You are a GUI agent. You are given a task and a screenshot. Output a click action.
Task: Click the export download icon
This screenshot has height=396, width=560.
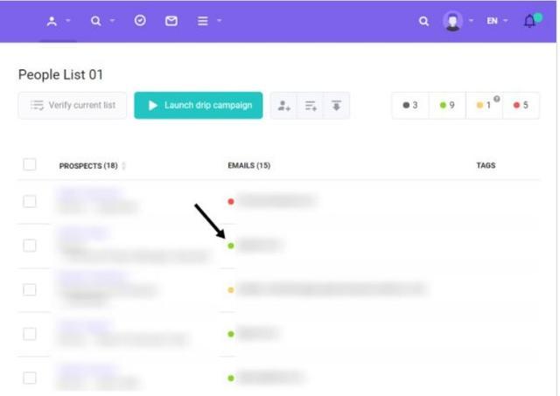[x=336, y=106]
